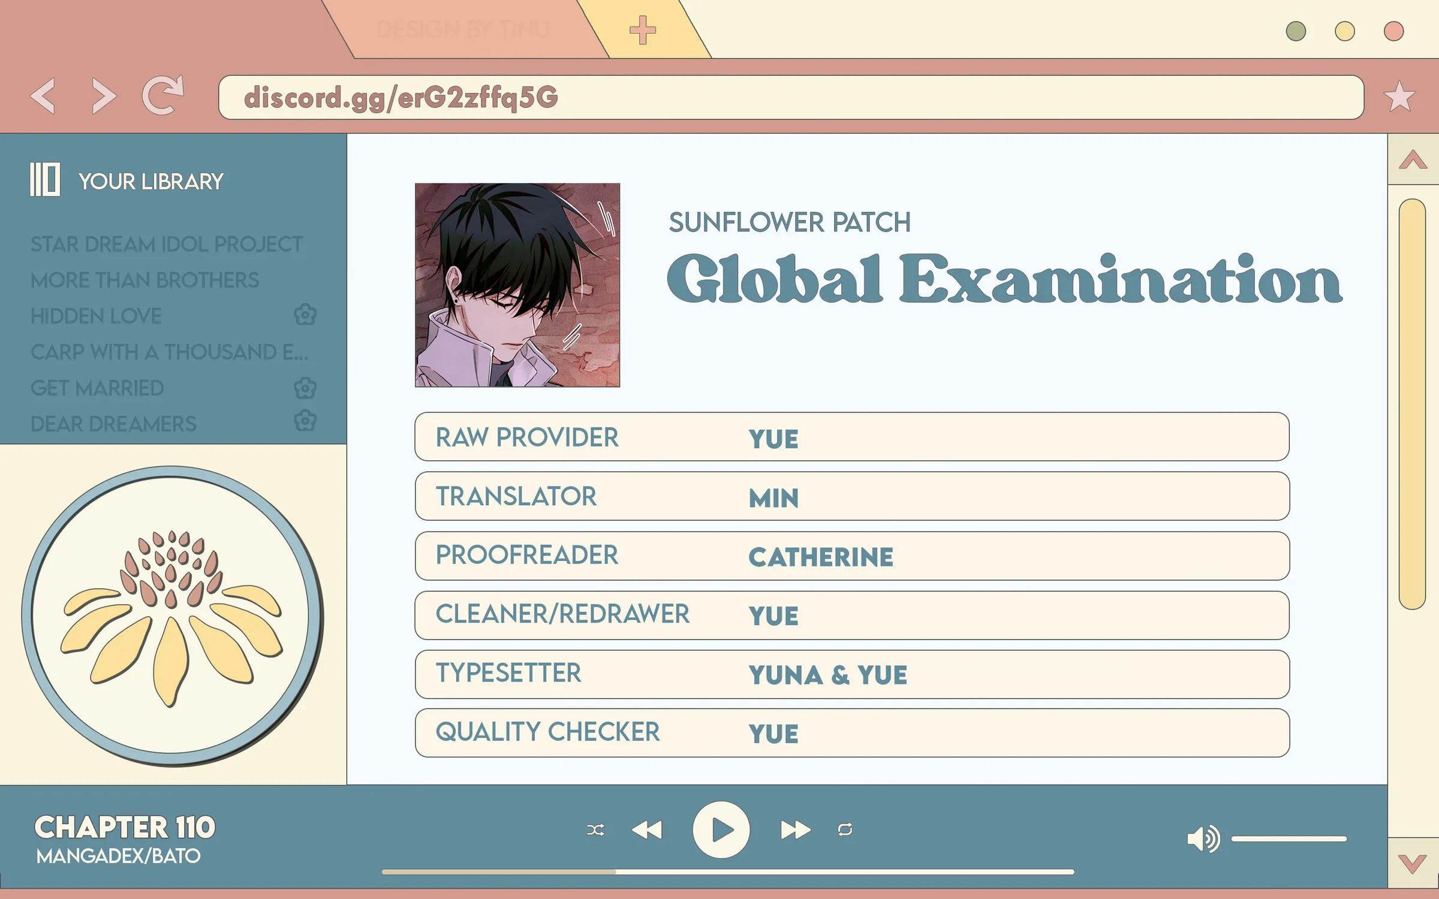Open Get Married in library
Screen dimensions: 1439x899
(x=97, y=388)
